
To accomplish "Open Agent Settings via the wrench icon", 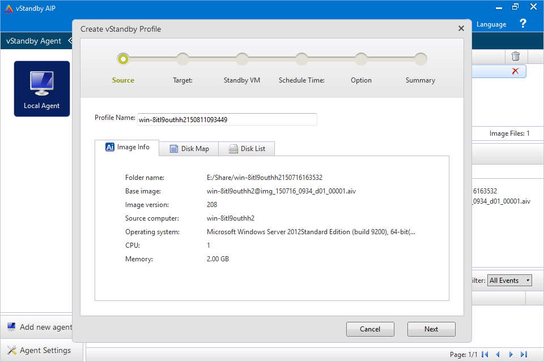I will 13,350.
